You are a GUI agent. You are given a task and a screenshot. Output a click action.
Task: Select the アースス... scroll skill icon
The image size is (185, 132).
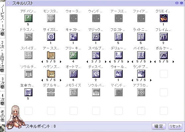click(x=51, y=55)
